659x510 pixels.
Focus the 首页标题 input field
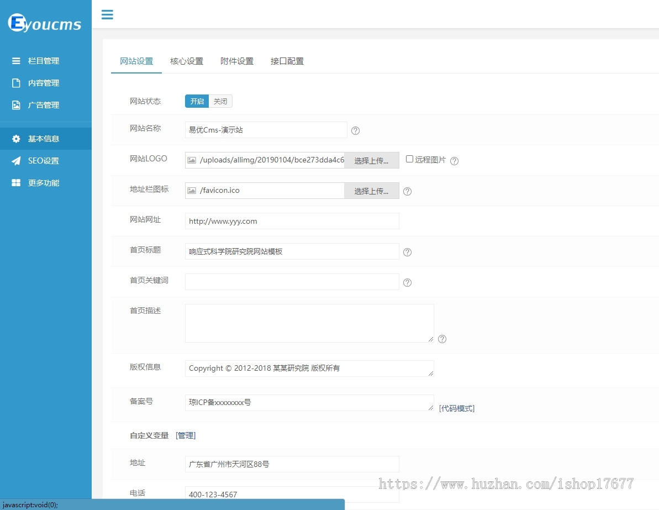tap(292, 251)
